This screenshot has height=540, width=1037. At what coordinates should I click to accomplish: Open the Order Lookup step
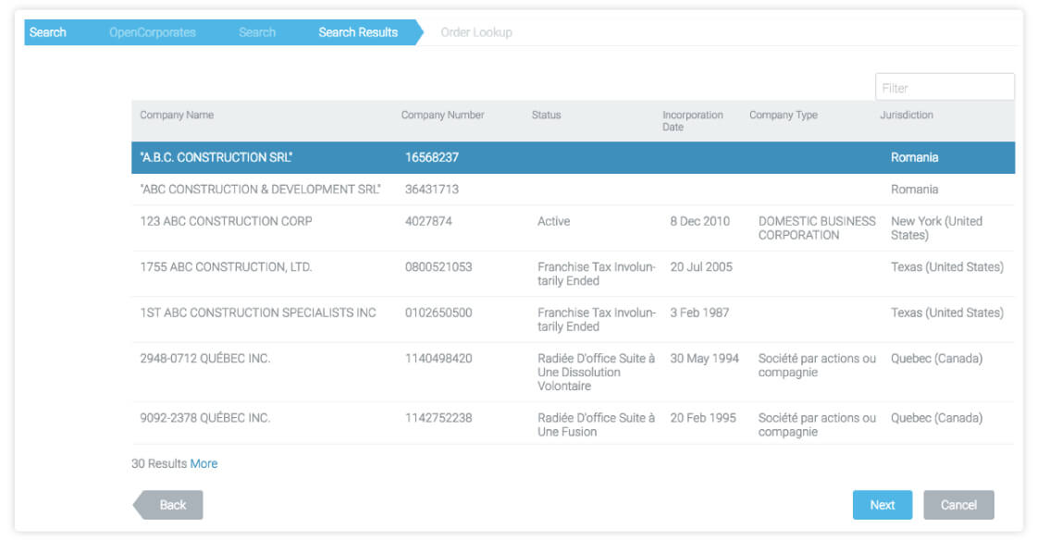click(476, 32)
